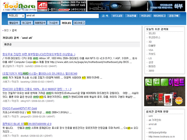
Task: Click recommended keyword 타블렛
Action: (152, 46)
